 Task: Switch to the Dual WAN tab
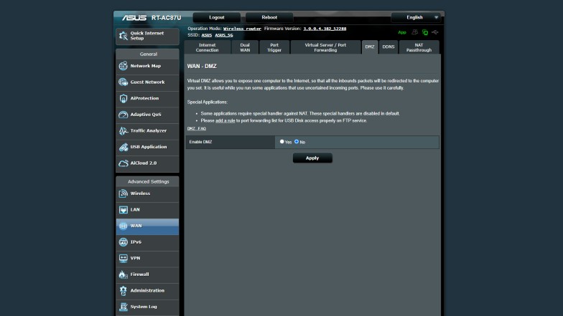245,47
